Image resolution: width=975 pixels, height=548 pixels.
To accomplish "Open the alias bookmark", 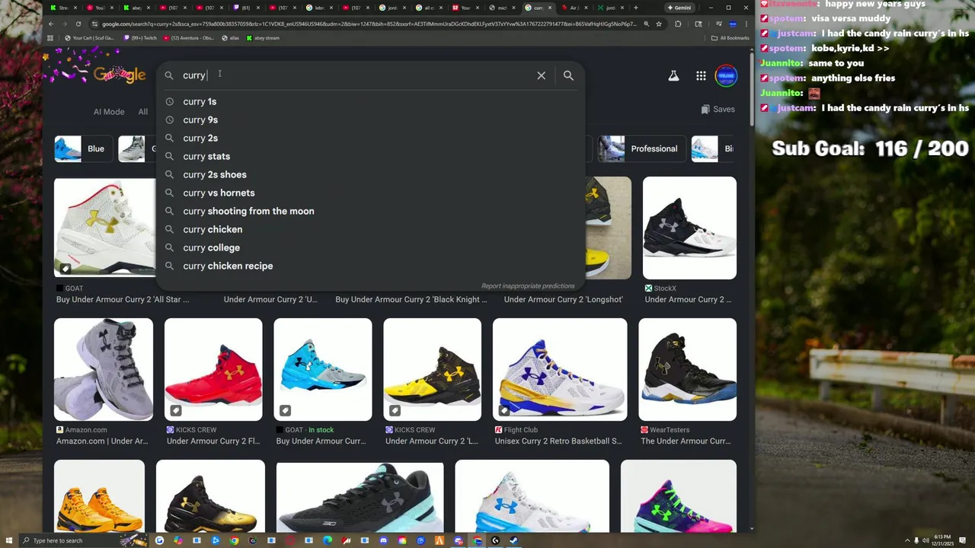I will (231, 37).
